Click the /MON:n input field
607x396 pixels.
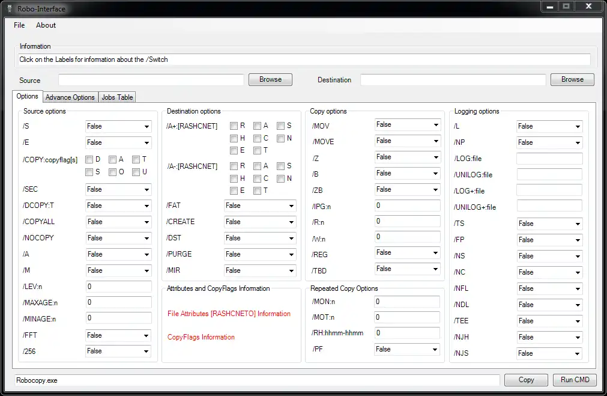click(407, 302)
